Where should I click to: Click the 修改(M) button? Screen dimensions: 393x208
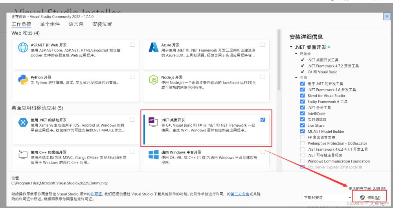pos(370,197)
